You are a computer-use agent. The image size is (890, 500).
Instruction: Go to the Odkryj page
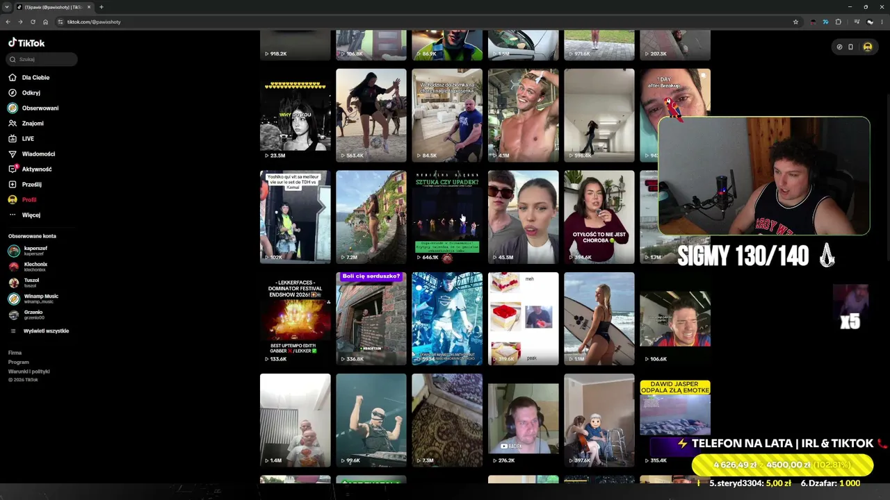coord(25,93)
